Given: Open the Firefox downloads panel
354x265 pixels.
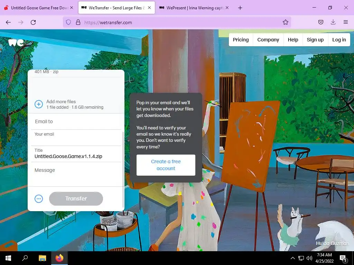Looking at the screenshot, I should 333,22.
